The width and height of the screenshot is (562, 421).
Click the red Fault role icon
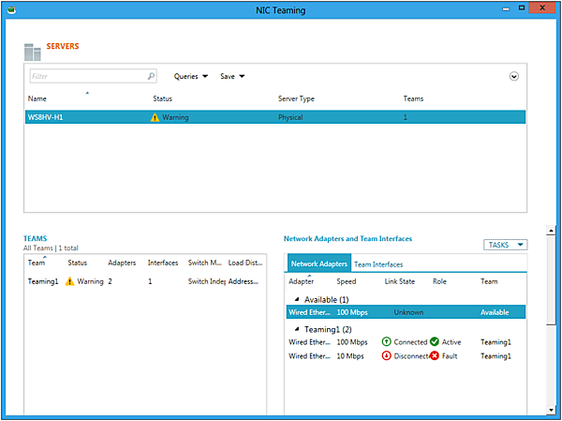[x=435, y=356]
